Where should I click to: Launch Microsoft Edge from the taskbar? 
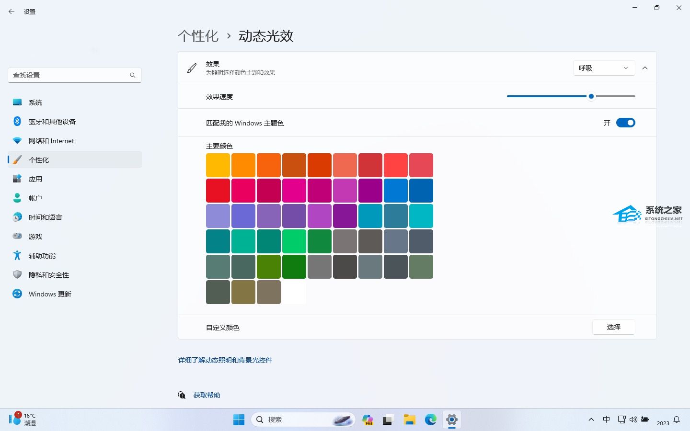tap(430, 420)
